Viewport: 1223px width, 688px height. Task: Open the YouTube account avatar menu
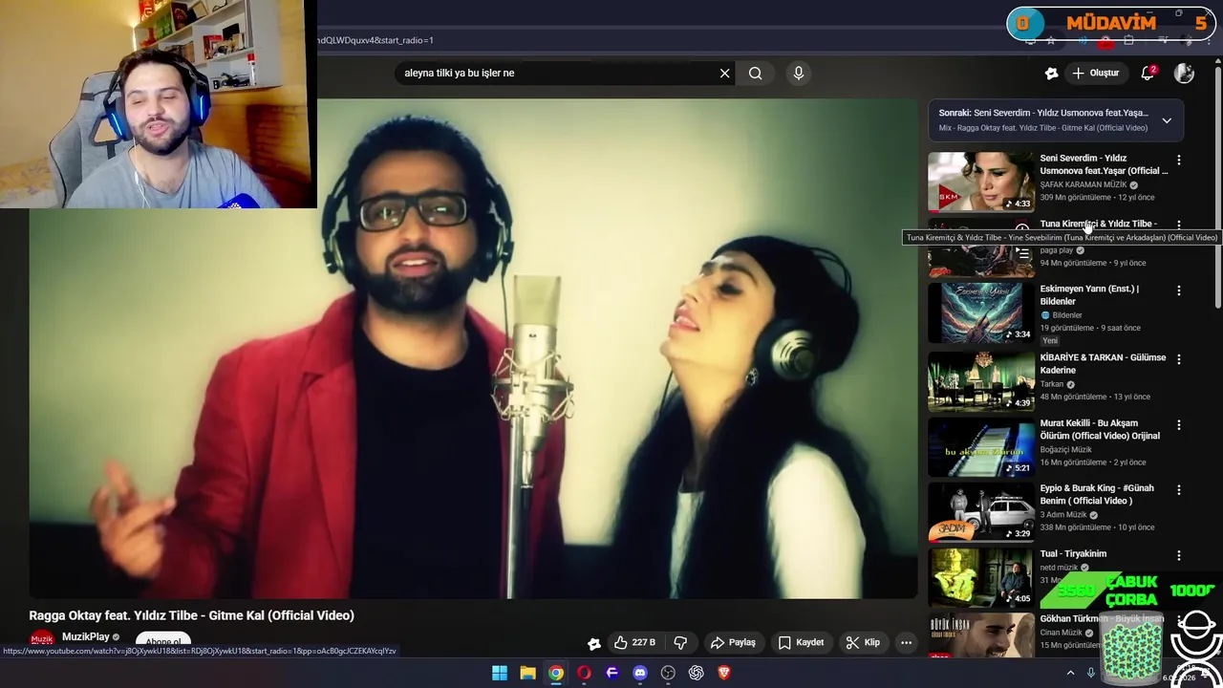(1184, 73)
